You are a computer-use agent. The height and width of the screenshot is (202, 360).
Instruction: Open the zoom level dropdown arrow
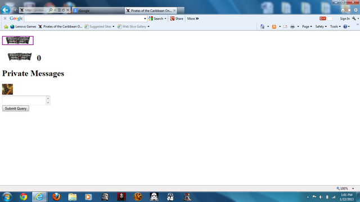point(353,189)
